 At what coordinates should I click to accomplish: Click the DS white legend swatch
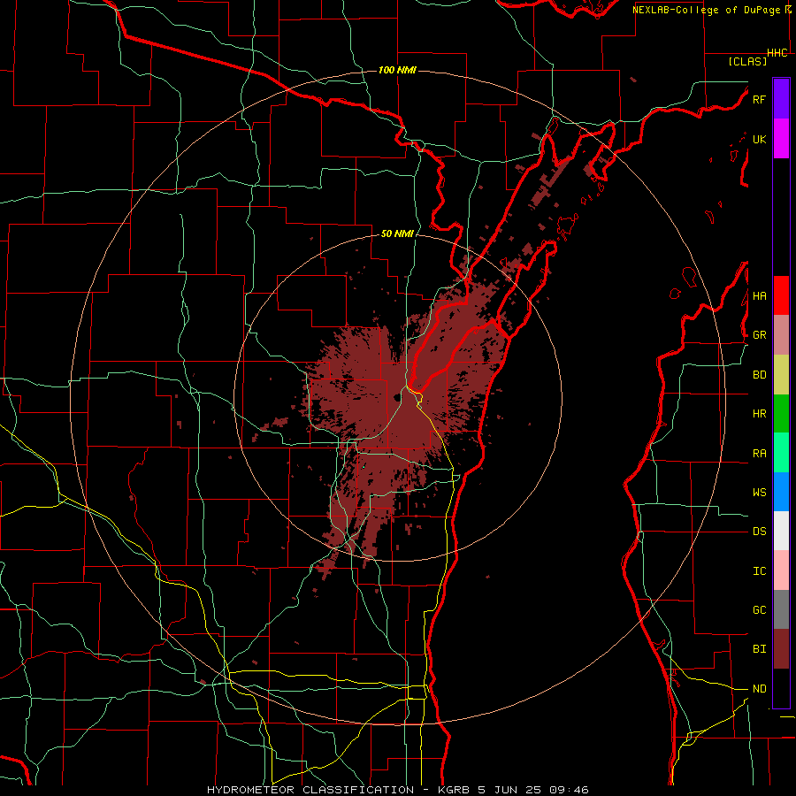click(x=781, y=531)
